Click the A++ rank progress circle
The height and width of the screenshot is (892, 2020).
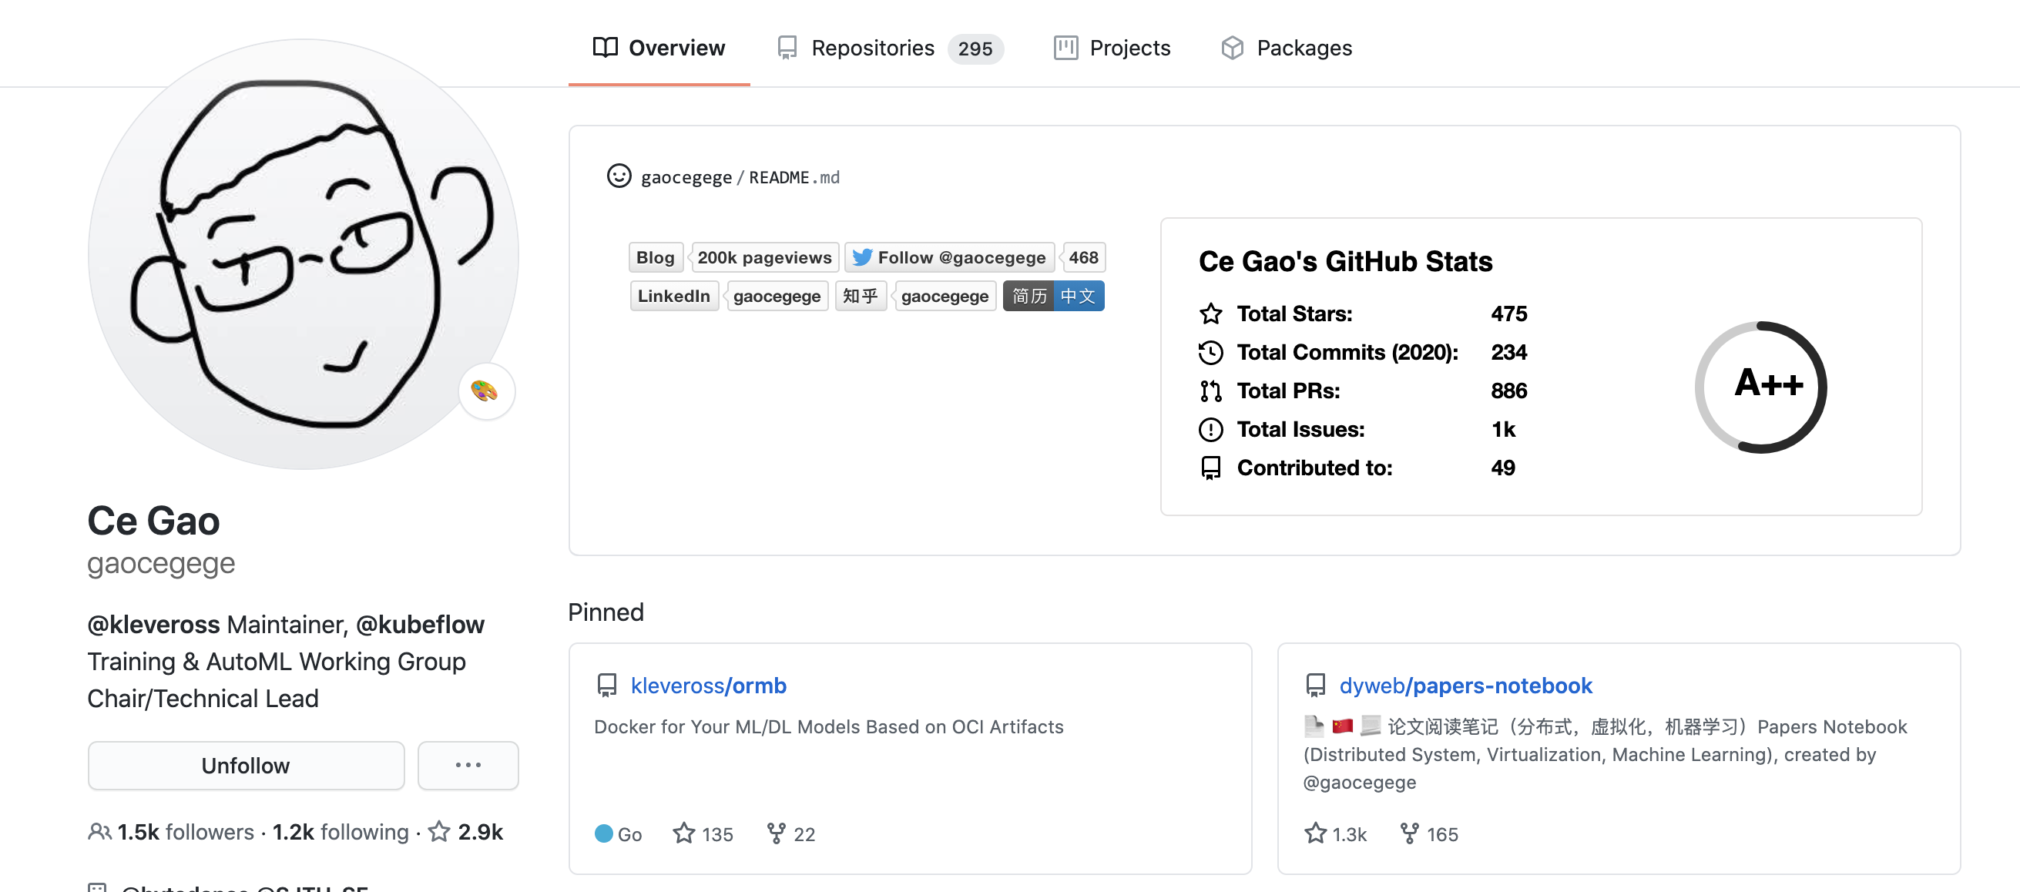1760,387
